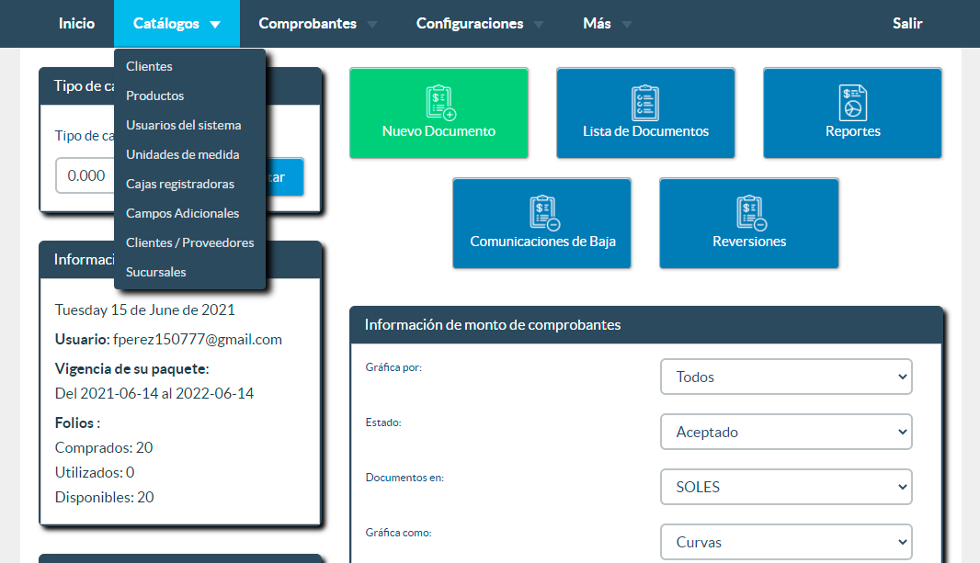Choose Productos in the dropdown menu
This screenshot has height=563, width=980.
pos(155,96)
